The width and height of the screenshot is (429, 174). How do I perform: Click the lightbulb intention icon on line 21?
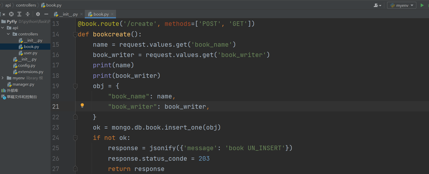coord(82,106)
